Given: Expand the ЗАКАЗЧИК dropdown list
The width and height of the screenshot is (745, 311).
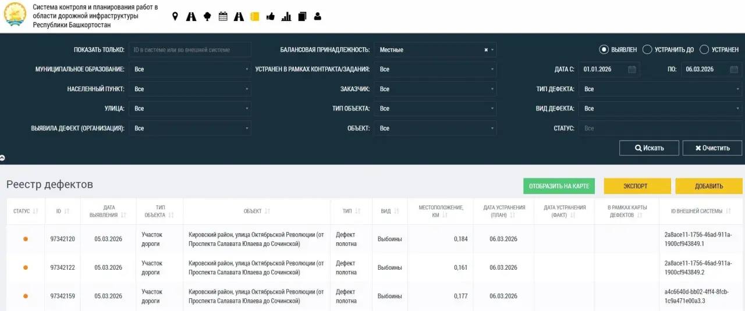Looking at the screenshot, I should (x=435, y=89).
